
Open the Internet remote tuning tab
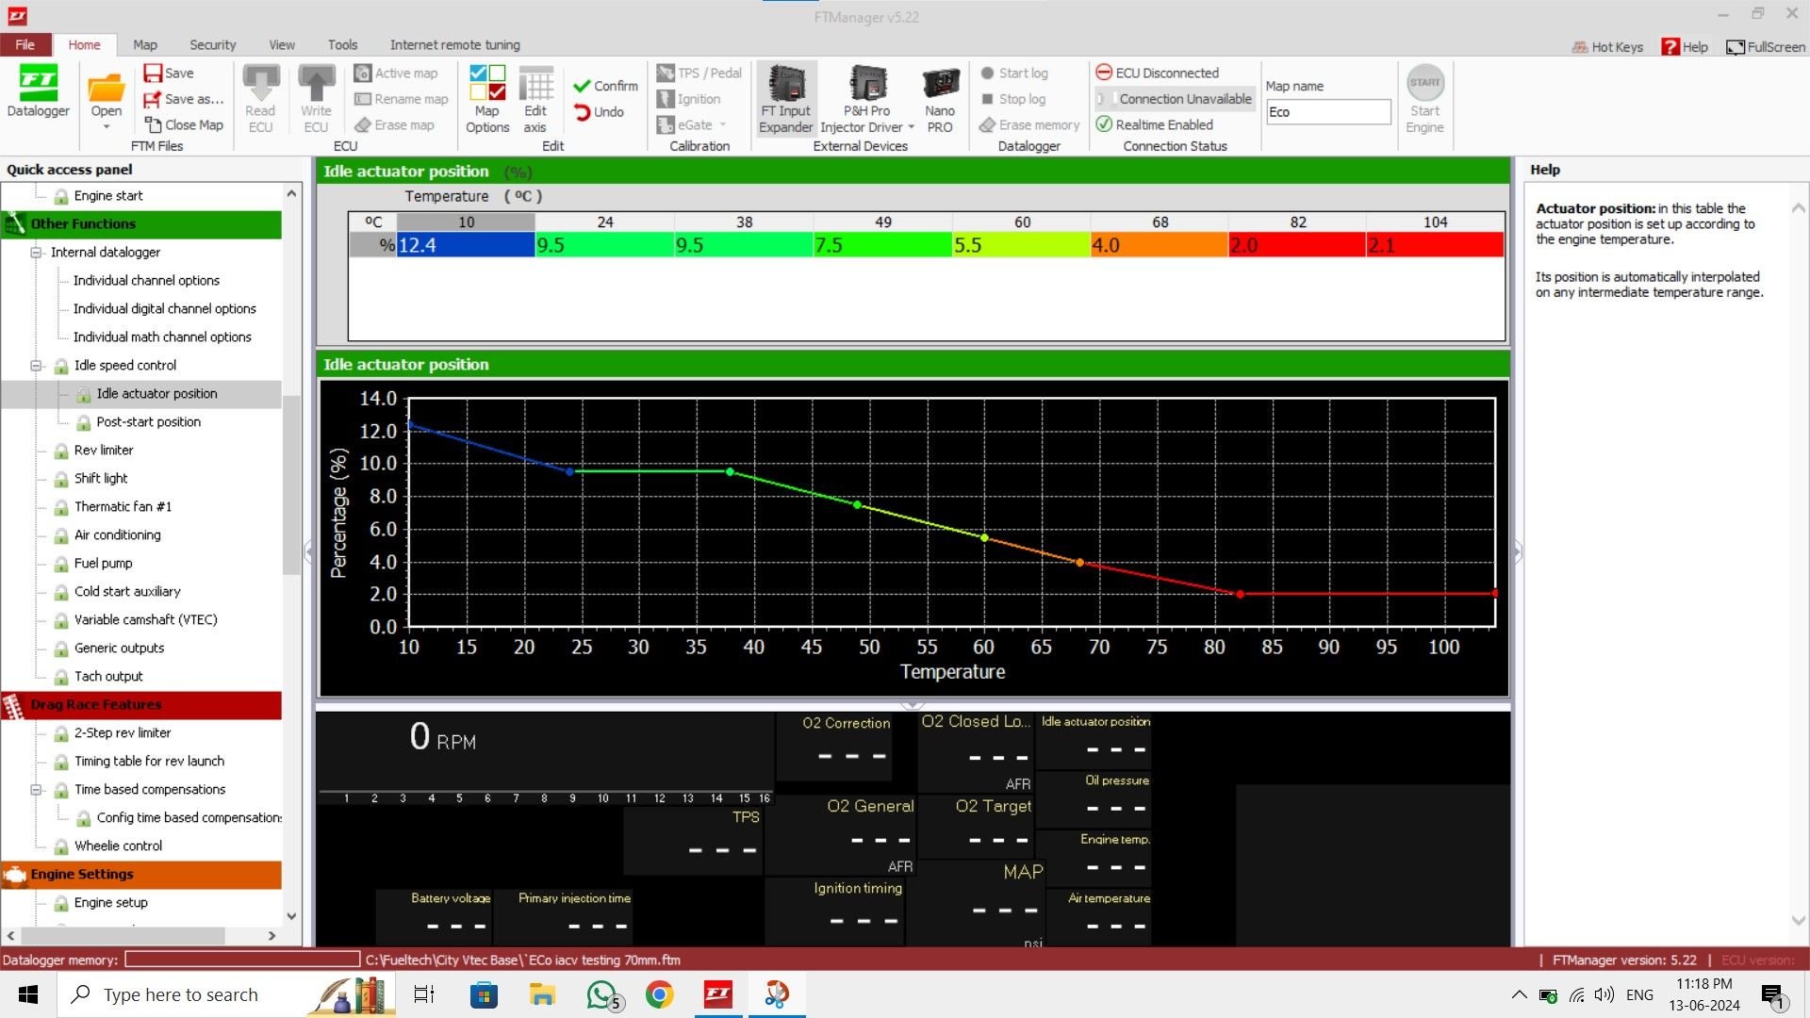click(454, 44)
